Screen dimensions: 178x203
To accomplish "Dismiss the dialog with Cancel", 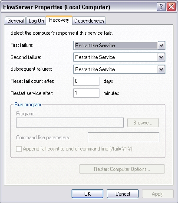I will click(122, 194).
